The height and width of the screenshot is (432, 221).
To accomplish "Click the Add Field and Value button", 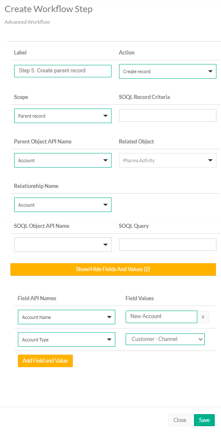I will 45,360.
